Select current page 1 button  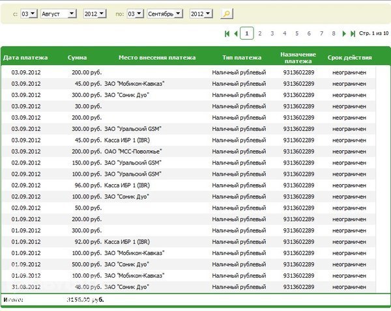247,33
